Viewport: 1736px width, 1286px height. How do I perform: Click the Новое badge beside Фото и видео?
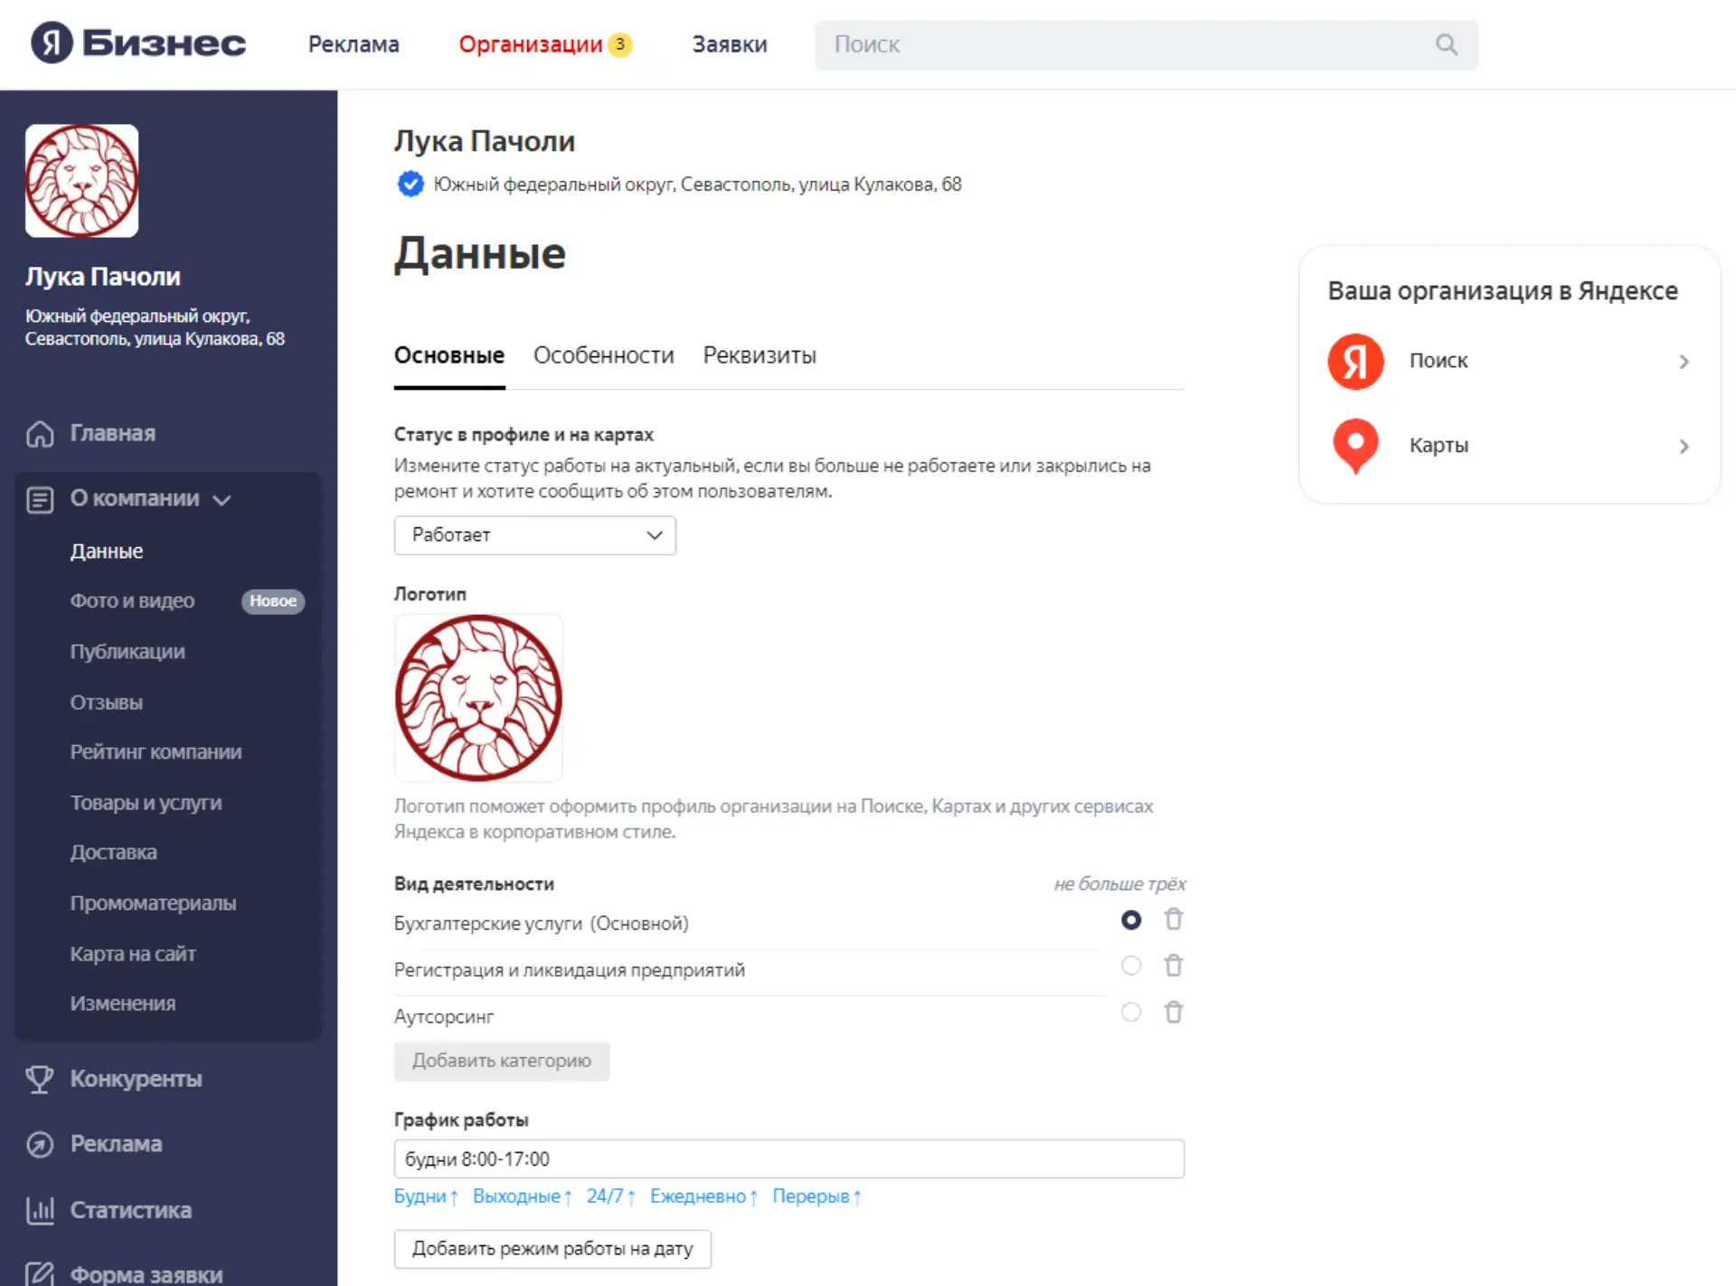[273, 601]
